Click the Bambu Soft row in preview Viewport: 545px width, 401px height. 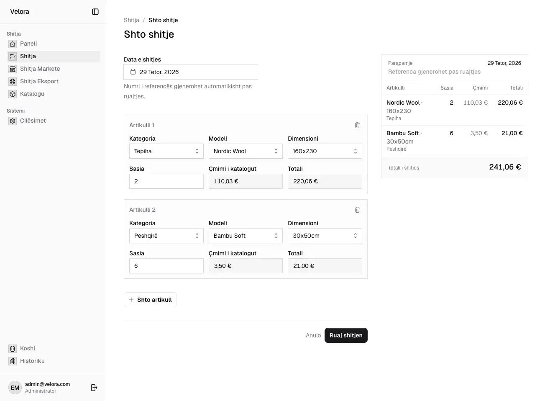(455, 141)
